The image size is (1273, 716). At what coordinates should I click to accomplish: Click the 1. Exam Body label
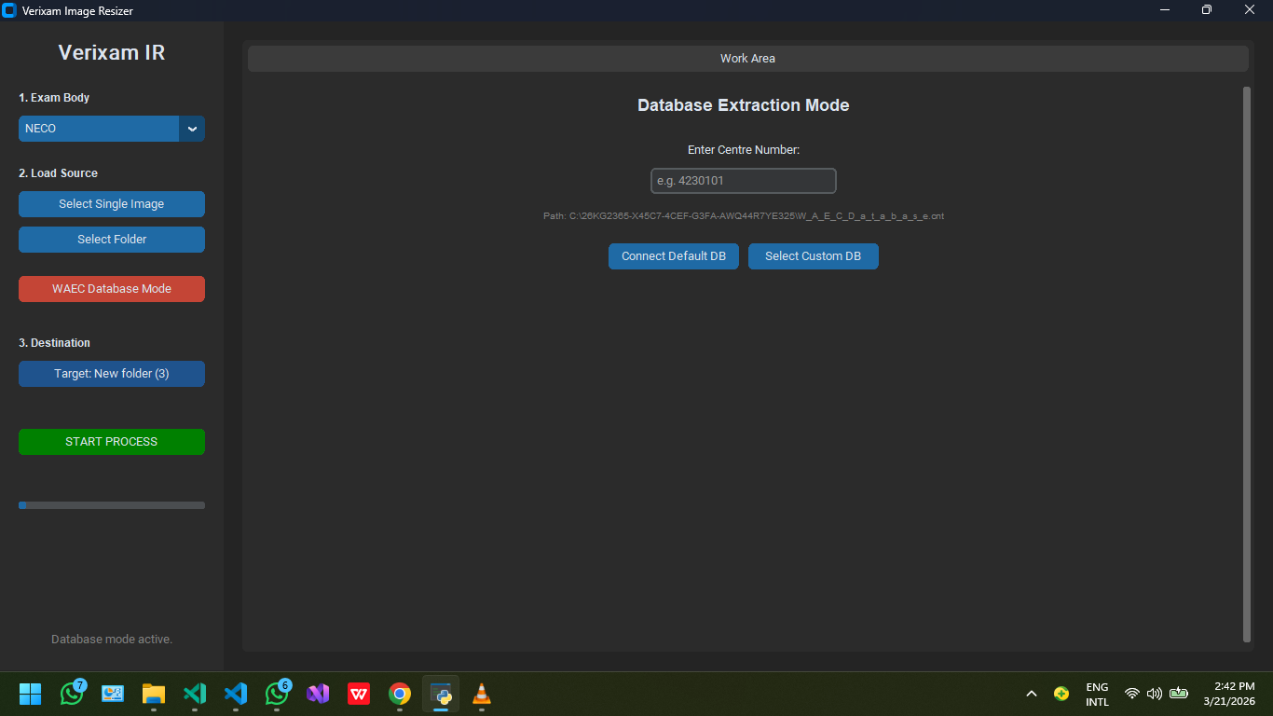tap(54, 98)
